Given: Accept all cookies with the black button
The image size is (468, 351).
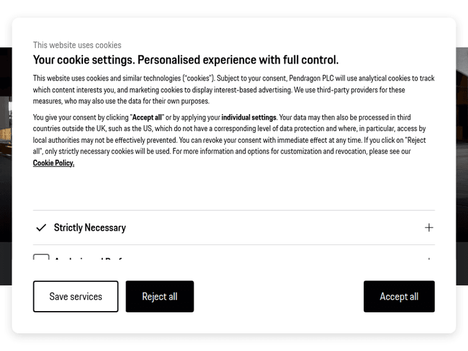Looking at the screenshot, I should pos(399,297).
